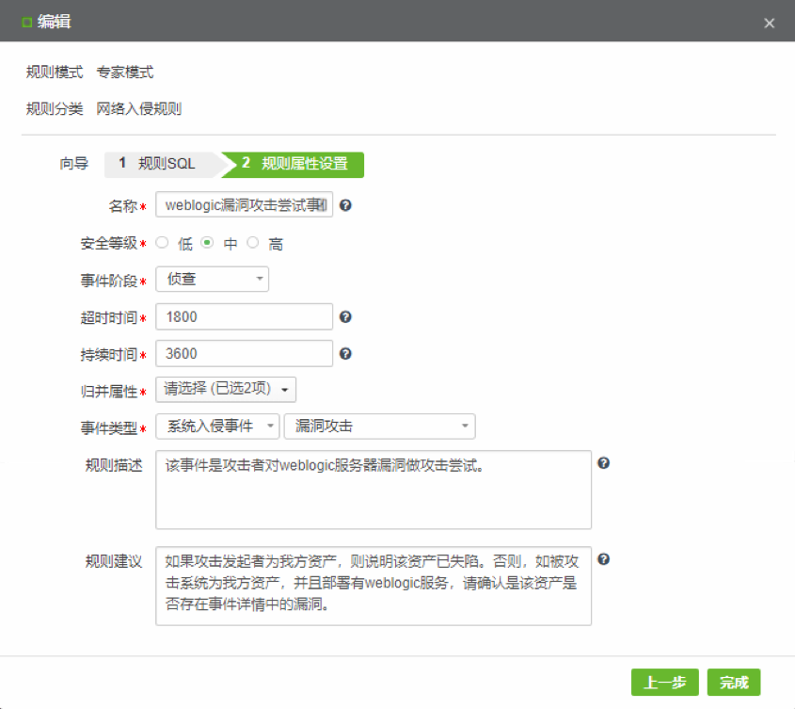The image size is (795, 709).
Task: Expand 归并属性 multi-select dropdown
Action: click(226, 389)
